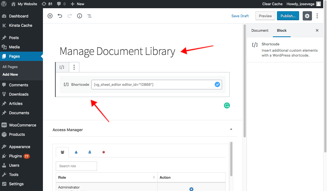Open the more options menu on the Shortcode block
Viewport: 327px width, 191px height.
coord(74,67)
